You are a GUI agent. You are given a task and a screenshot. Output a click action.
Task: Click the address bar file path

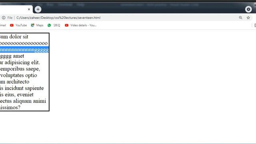pyautogui.click(x=58, y=18)
